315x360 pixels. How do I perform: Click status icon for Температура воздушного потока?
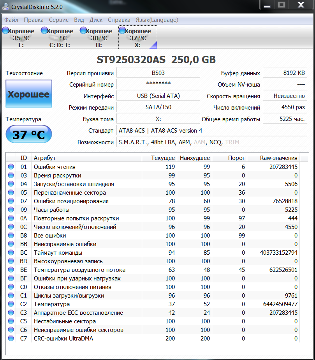tap(11, 270)
